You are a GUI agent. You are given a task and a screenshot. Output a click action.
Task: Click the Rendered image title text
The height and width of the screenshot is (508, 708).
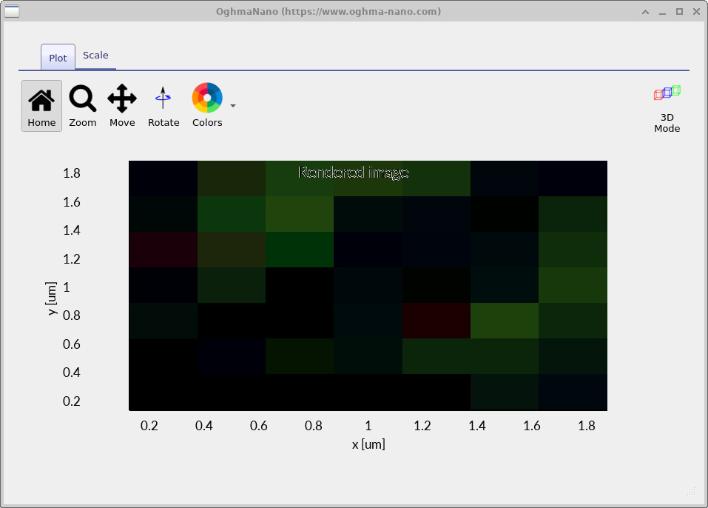click(x=354, y=173)
